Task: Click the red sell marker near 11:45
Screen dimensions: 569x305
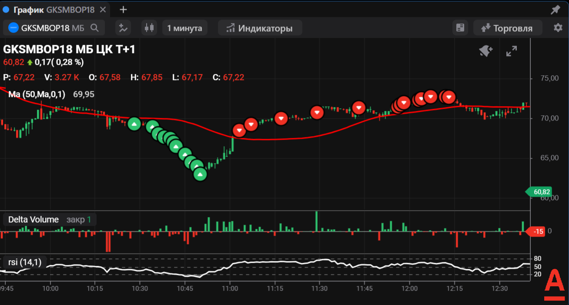Action: pos(359,107)
